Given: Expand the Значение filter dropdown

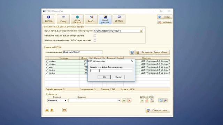Looking at the screenshot, I should (119, 100).
